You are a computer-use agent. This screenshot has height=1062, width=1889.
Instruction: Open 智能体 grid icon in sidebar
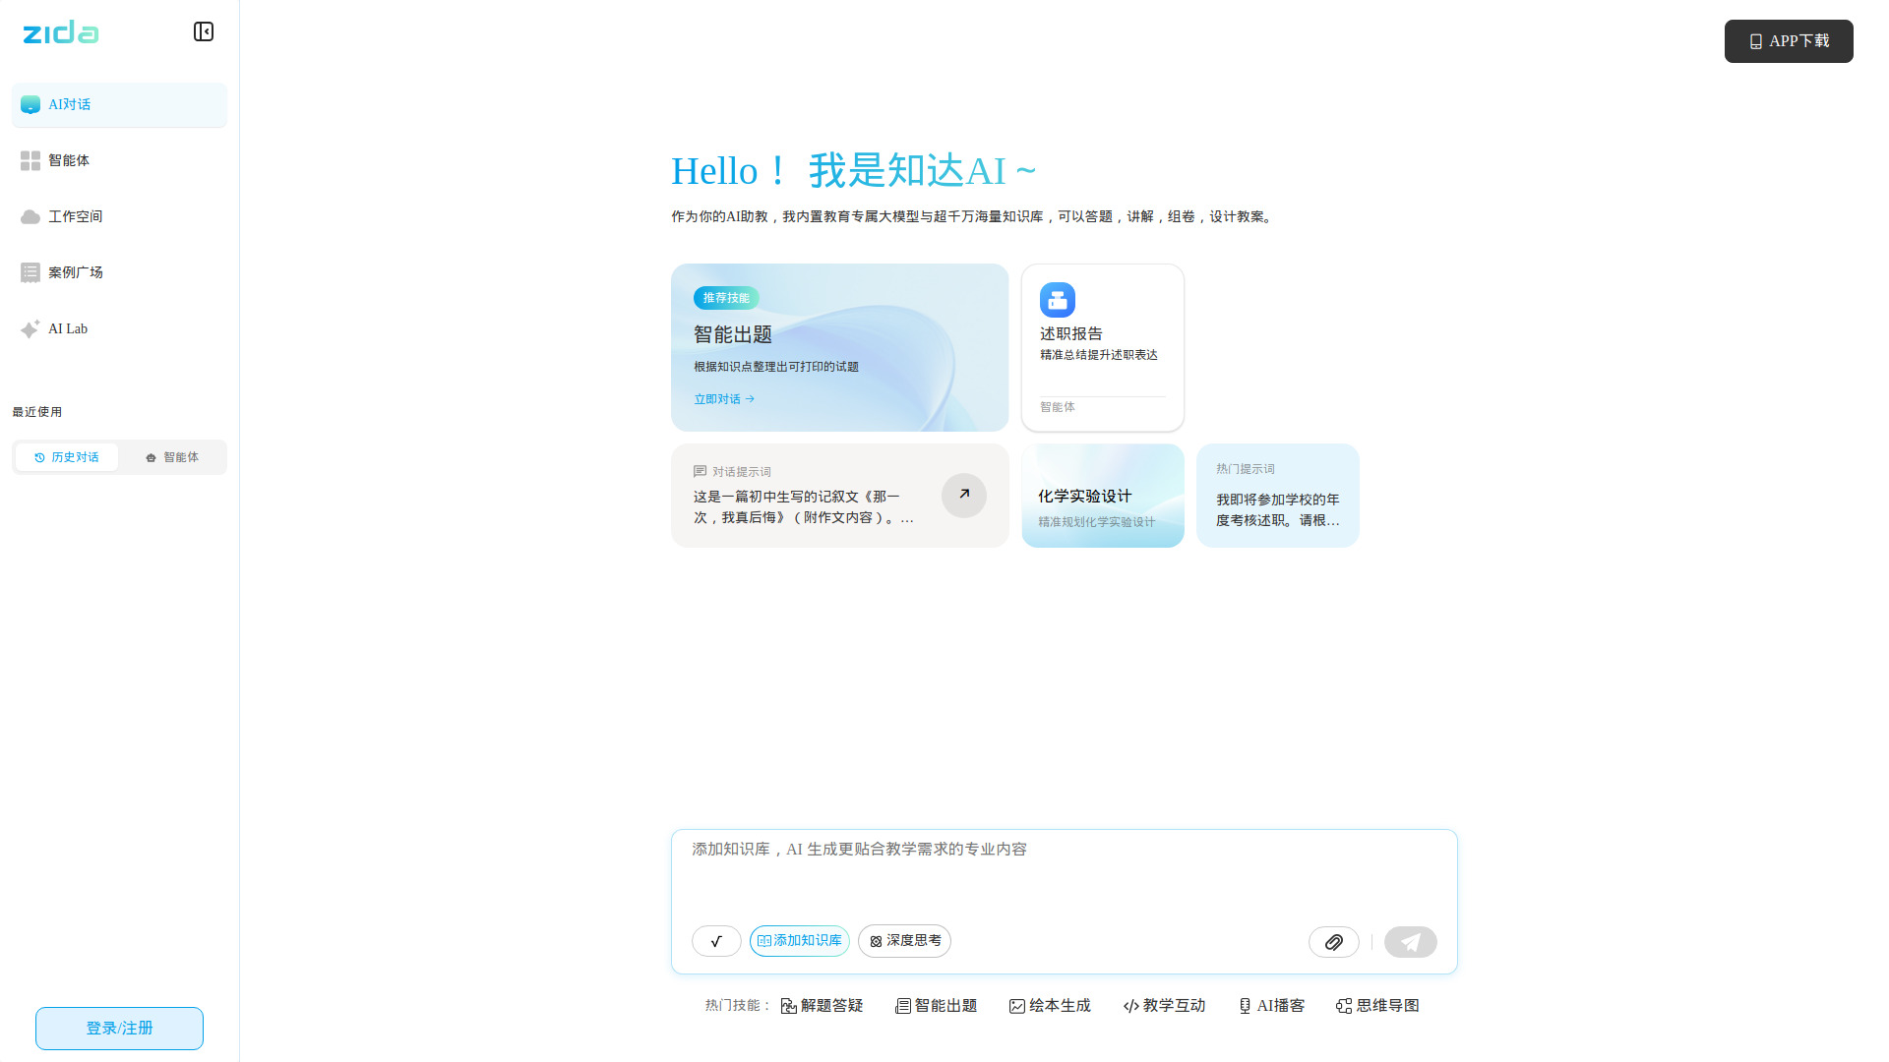[30, 160]
